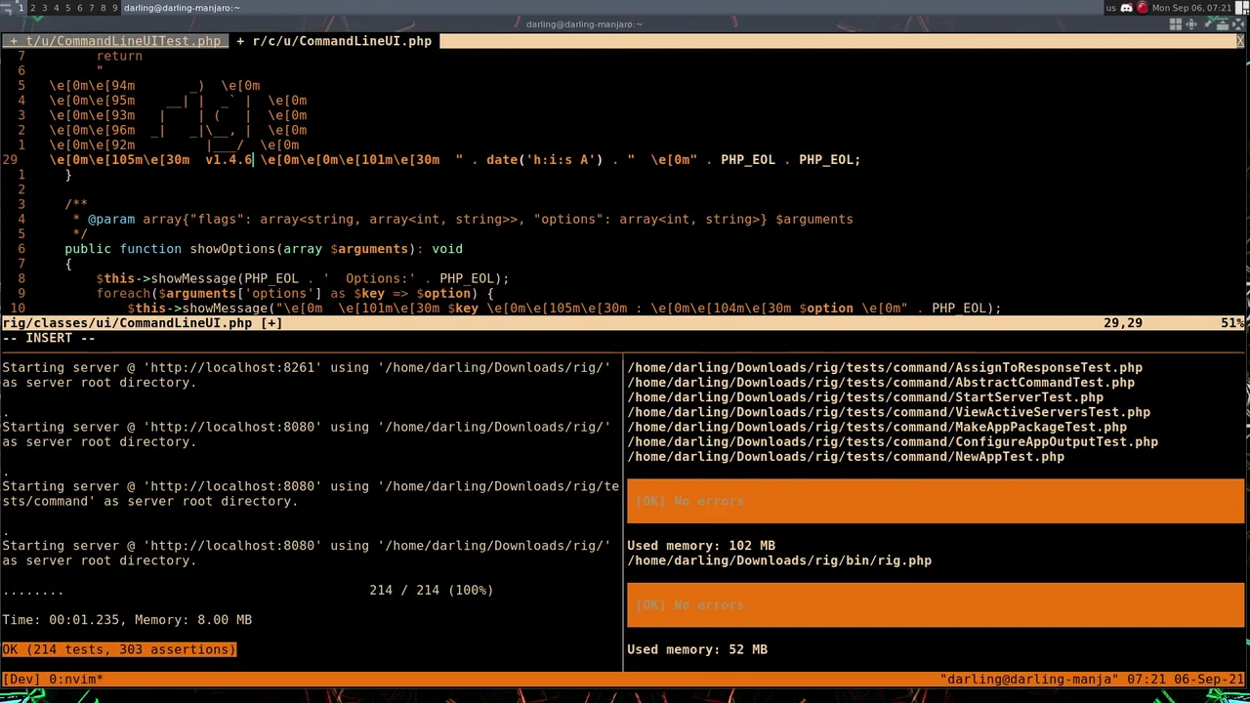Click the pin icon in window titlebar
1250x703 pixels.
[1210, 24]
